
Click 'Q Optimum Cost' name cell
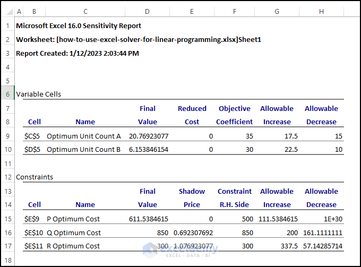point(74,232)
